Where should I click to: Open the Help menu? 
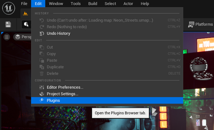tap(145, 4)
